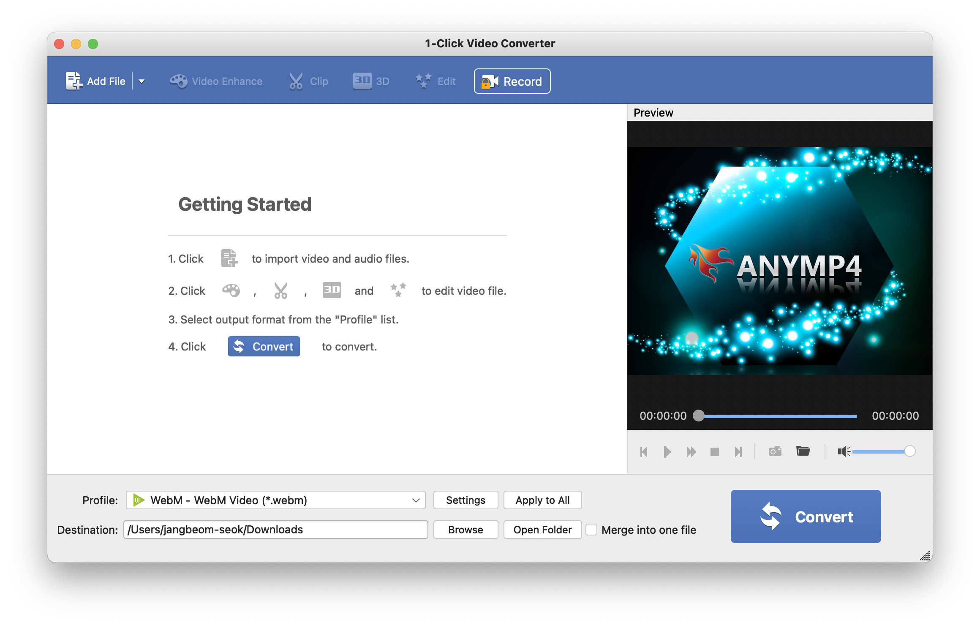Click the Add File icon
The image size is (980, 625).
click(73, 81)
